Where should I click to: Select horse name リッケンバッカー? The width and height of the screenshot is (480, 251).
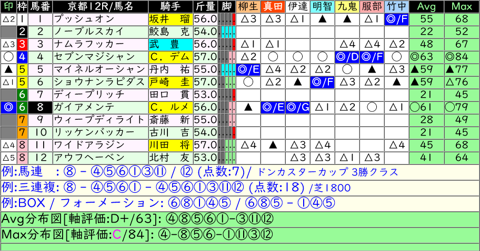coord(101,132)
